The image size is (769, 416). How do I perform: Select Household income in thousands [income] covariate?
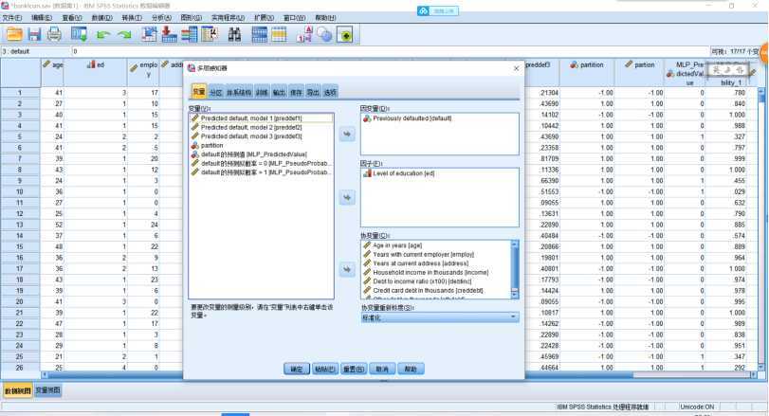tap(430, 272)
